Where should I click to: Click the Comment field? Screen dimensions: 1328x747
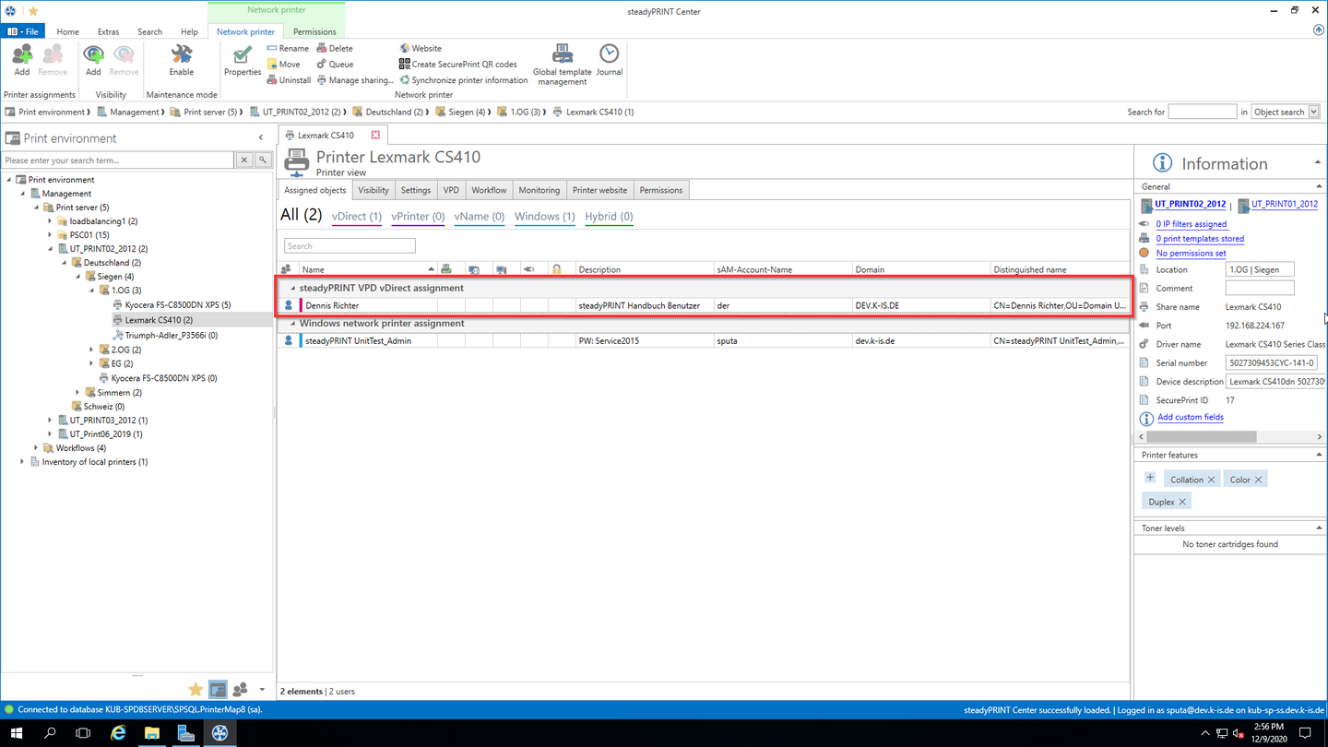point(1260,289)
